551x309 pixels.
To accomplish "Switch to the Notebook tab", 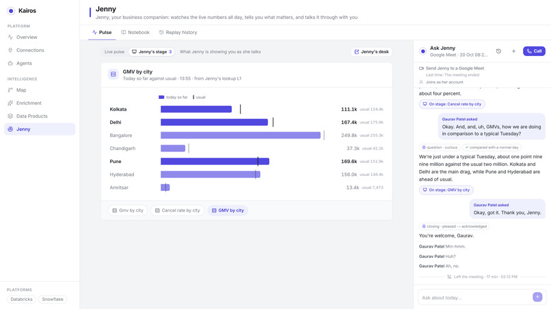I will point(135,32).
